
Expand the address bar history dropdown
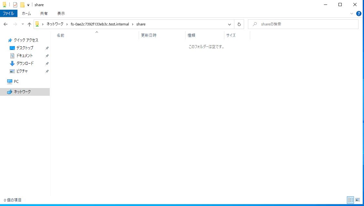pos(229,24)
